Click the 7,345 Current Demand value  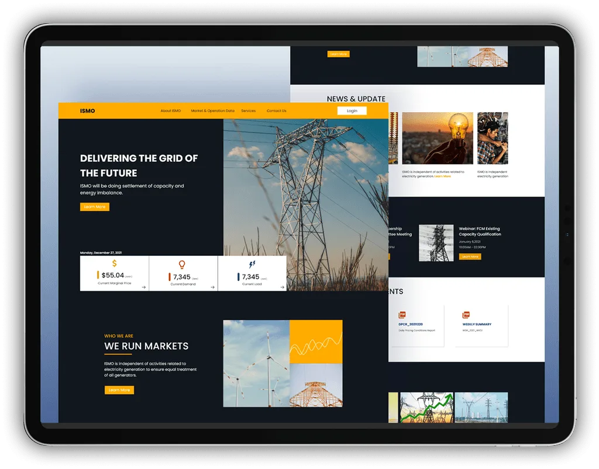(181, 277)
